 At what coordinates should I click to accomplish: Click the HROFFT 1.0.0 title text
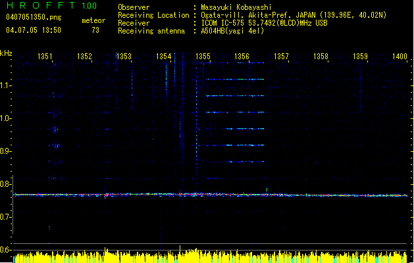[52, 5]
